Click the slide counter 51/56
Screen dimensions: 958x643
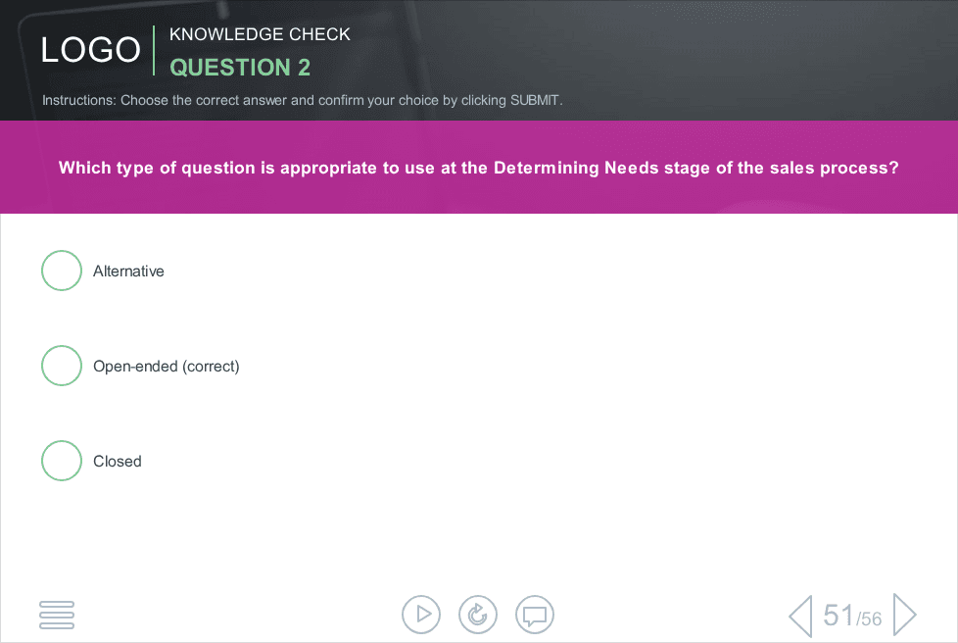tap(852, 616)
